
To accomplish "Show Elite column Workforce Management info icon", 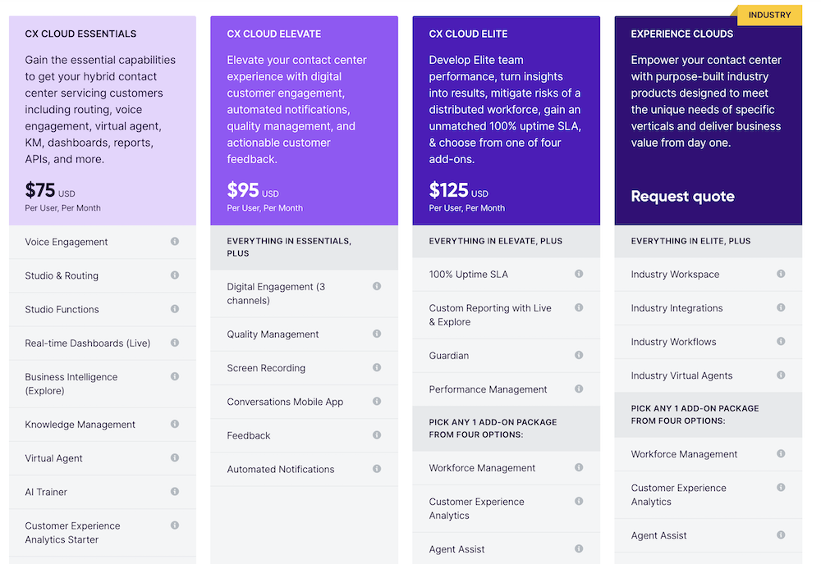I will 579,467.
